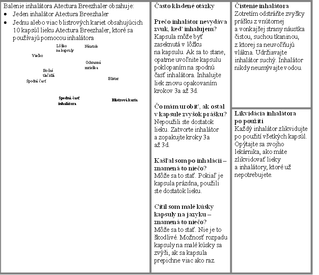Click question 'Prečo inhalátor nevydáva zvuk'
Viewport: 319px width, 275px height.
point(191,25)
